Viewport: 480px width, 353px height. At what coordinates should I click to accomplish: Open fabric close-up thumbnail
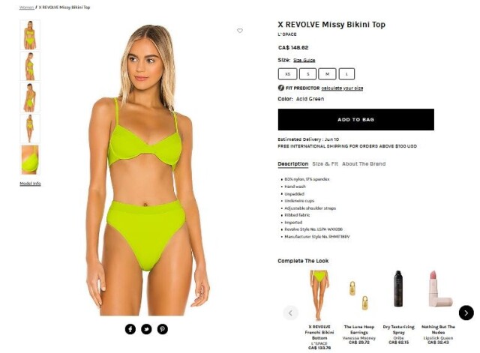pos(30,160)
